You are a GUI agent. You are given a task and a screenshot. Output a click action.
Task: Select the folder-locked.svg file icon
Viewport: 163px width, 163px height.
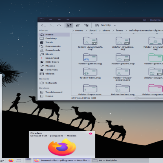coord(123,88)
